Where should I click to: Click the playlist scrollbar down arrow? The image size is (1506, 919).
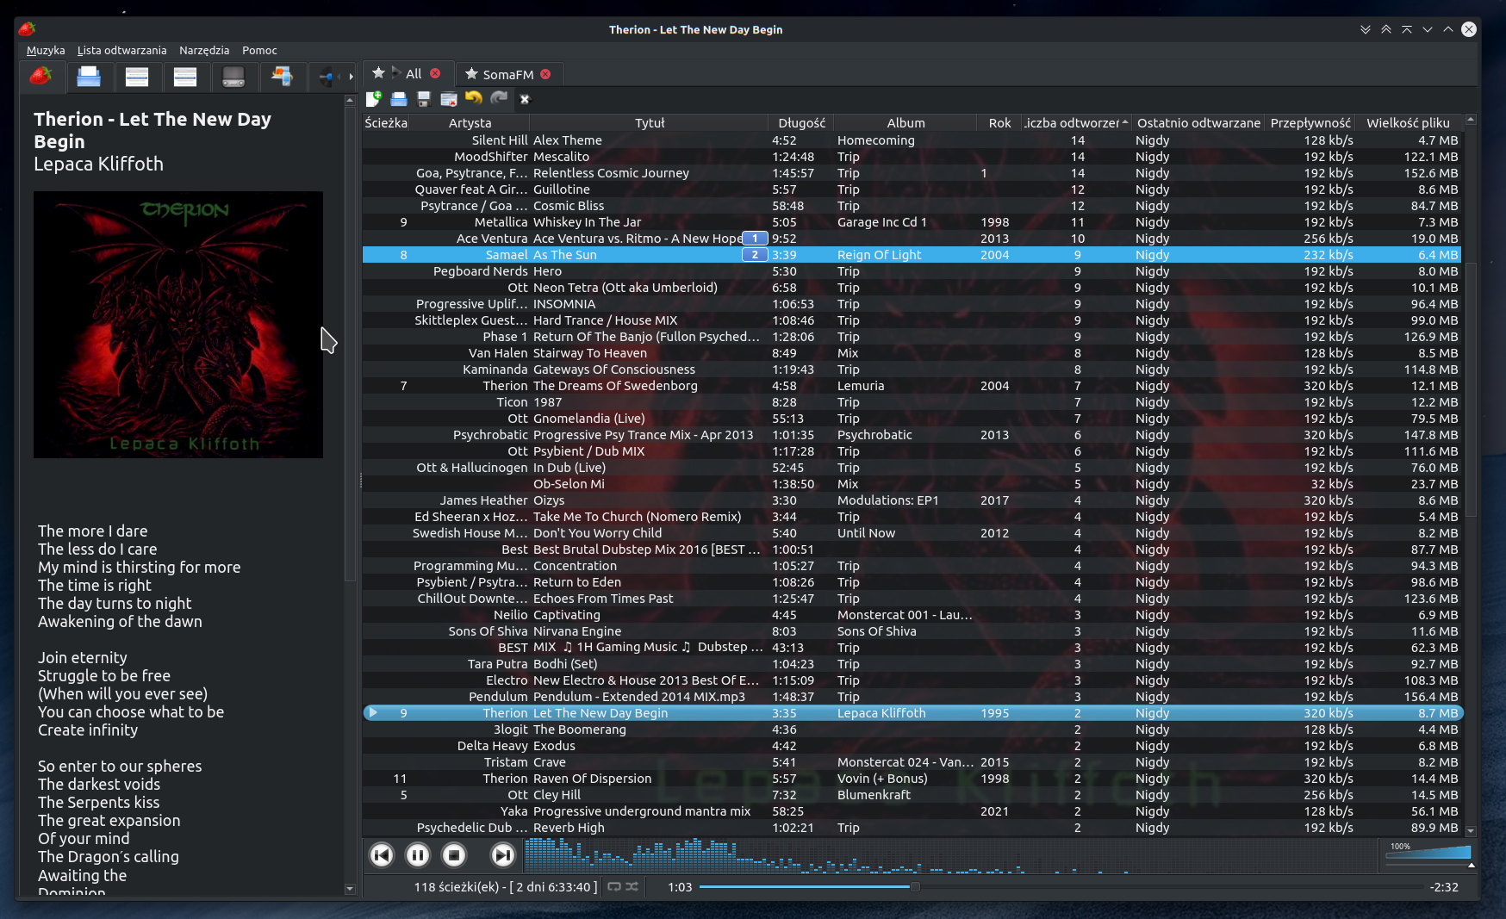point(1471,831)
